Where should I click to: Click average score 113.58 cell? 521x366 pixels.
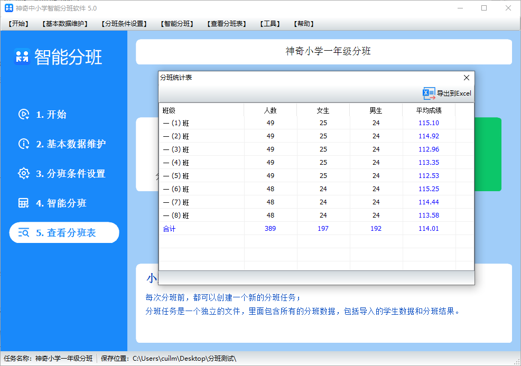click(429, 215)
